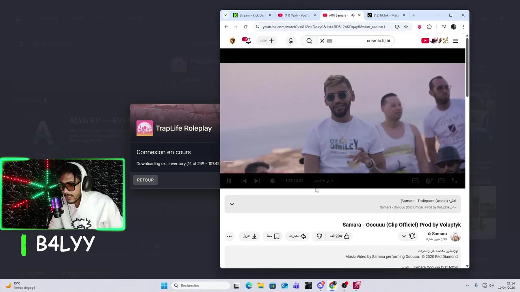This screenshot has width=520, height=292.
Task: Open the taskbar volume speaker icon
Action: [491, 286]
